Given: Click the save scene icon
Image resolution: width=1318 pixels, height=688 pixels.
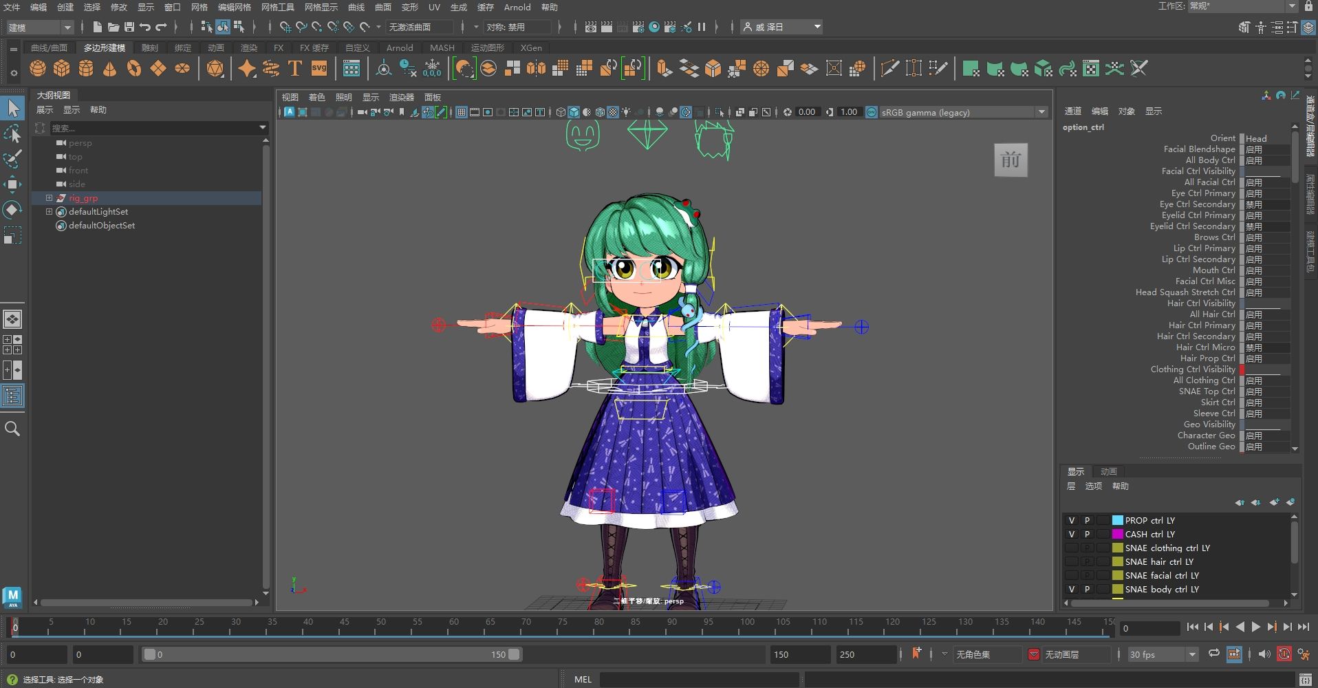Looking at the screenshot, I should pyautogui.click(x=129, y=27).
